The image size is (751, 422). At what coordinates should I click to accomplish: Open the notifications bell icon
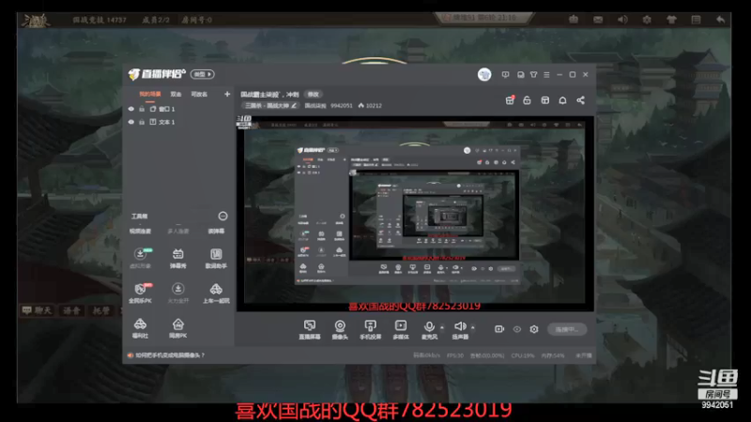562,100
